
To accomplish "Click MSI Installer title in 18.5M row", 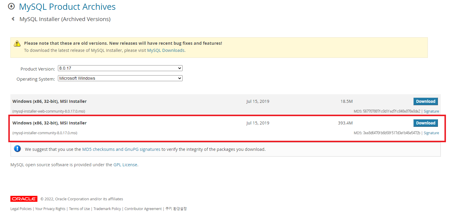I will pyautogui.click(x=50, y=101).
